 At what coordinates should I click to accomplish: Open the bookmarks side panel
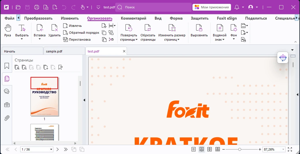7,66
